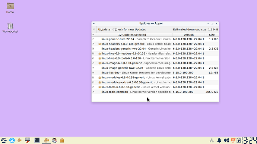Click the package icon of linux-tools-6.8.0-138-generic
257x144 pixels.
click(99, 87)
